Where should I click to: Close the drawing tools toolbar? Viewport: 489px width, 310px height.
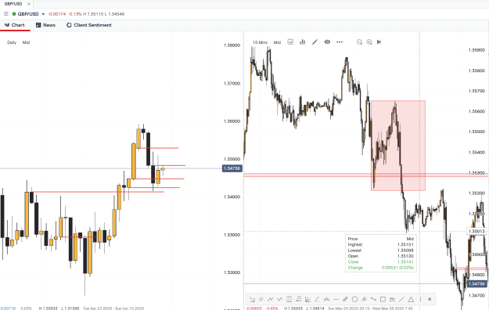tap(430, 299)
